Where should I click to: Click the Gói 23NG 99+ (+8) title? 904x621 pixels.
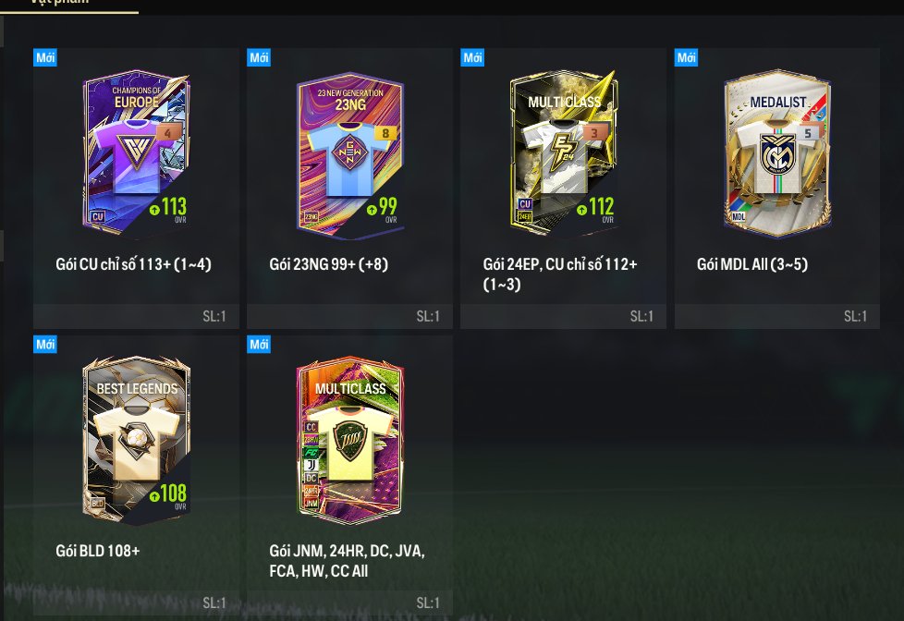point(329,264)
